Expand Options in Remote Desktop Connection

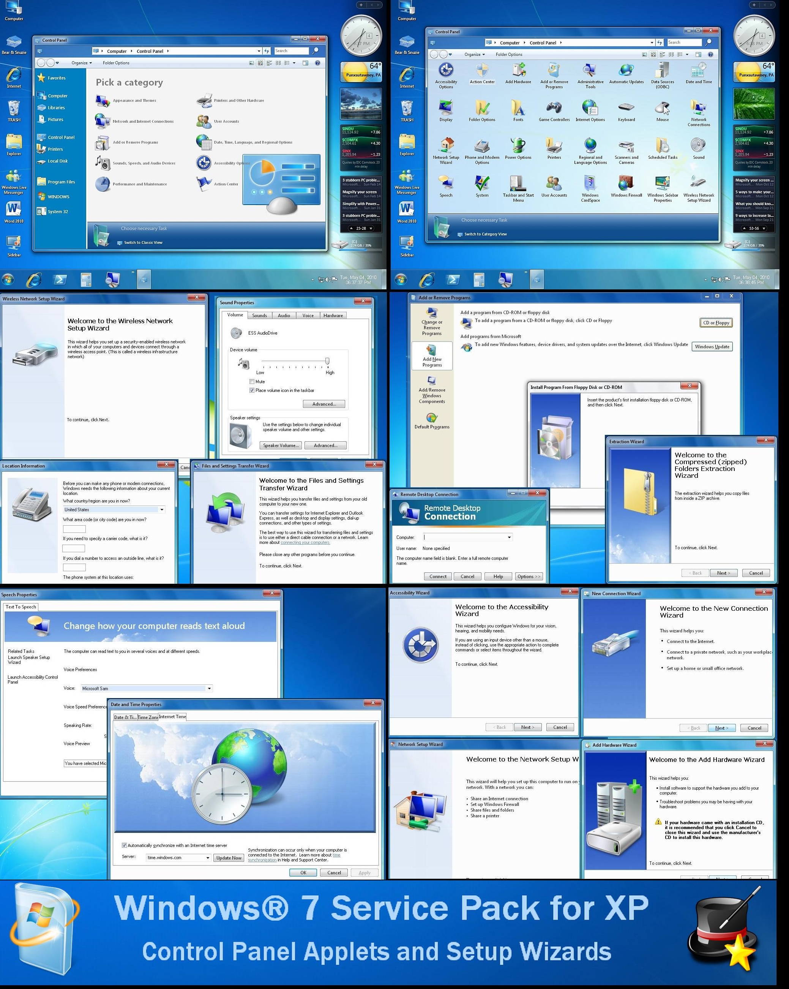point(529,577)
